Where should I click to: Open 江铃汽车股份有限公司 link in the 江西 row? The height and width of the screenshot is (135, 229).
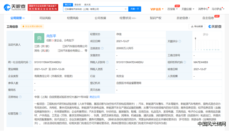[75, 46]
